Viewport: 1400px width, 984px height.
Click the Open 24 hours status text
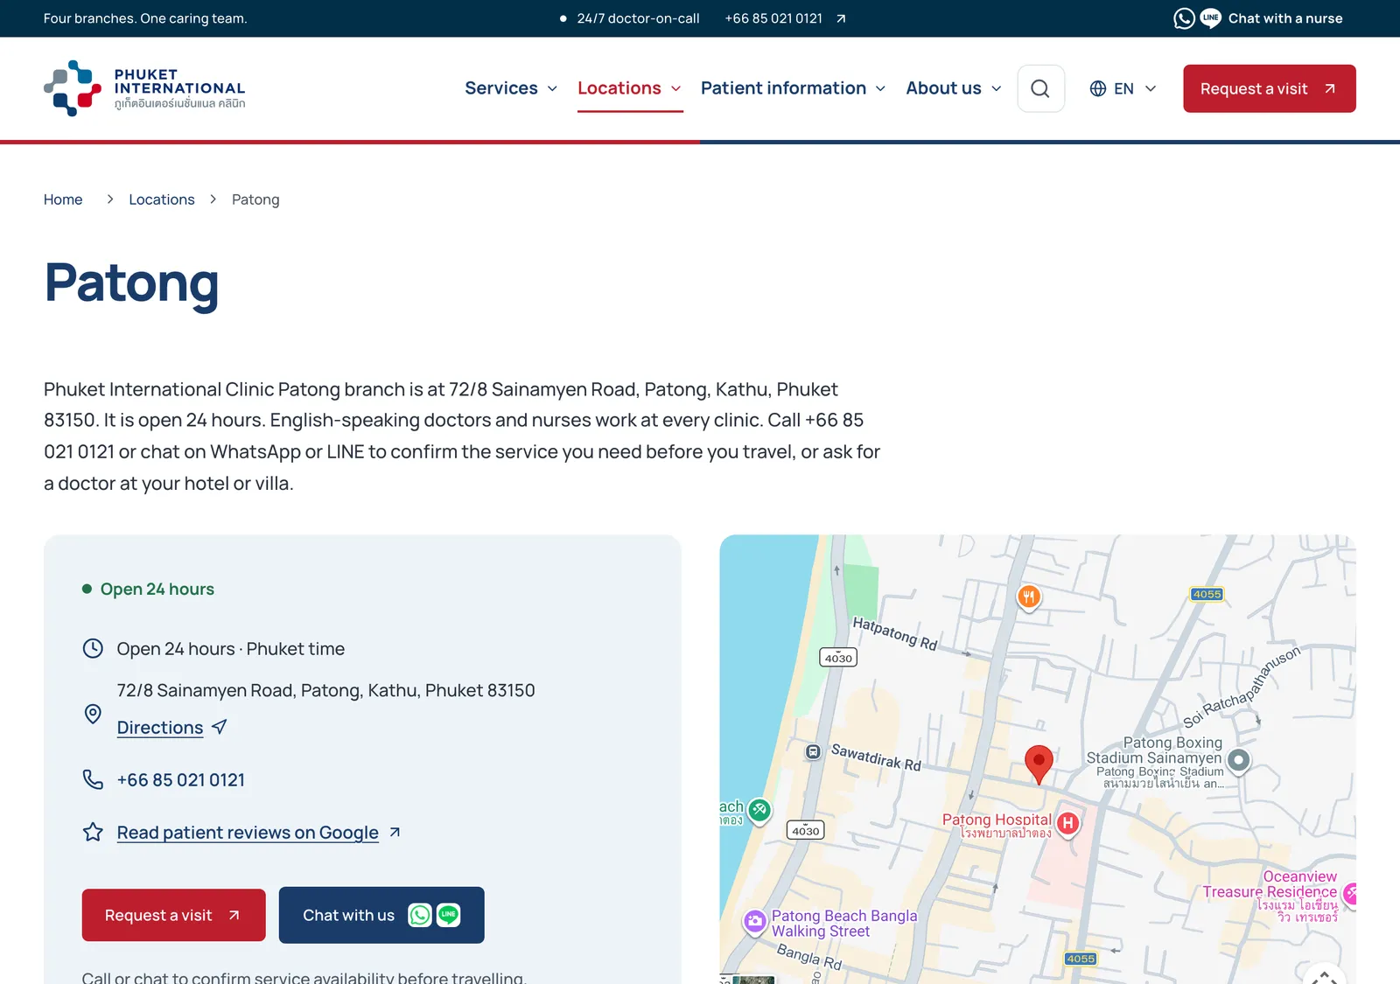click(157, 589)
